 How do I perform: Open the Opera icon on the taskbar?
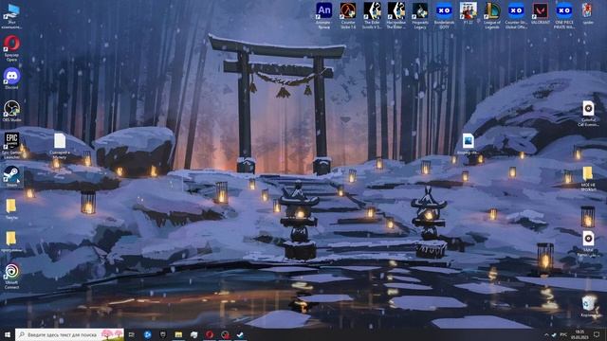(x=210, y=334)
